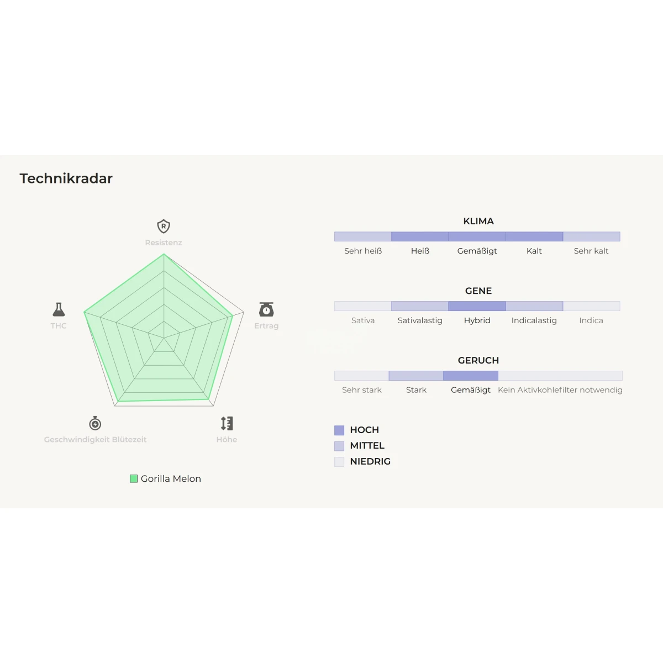Click the Höhe ruler icon
This screenshot has height=663, width=663.
coord(227,423)
